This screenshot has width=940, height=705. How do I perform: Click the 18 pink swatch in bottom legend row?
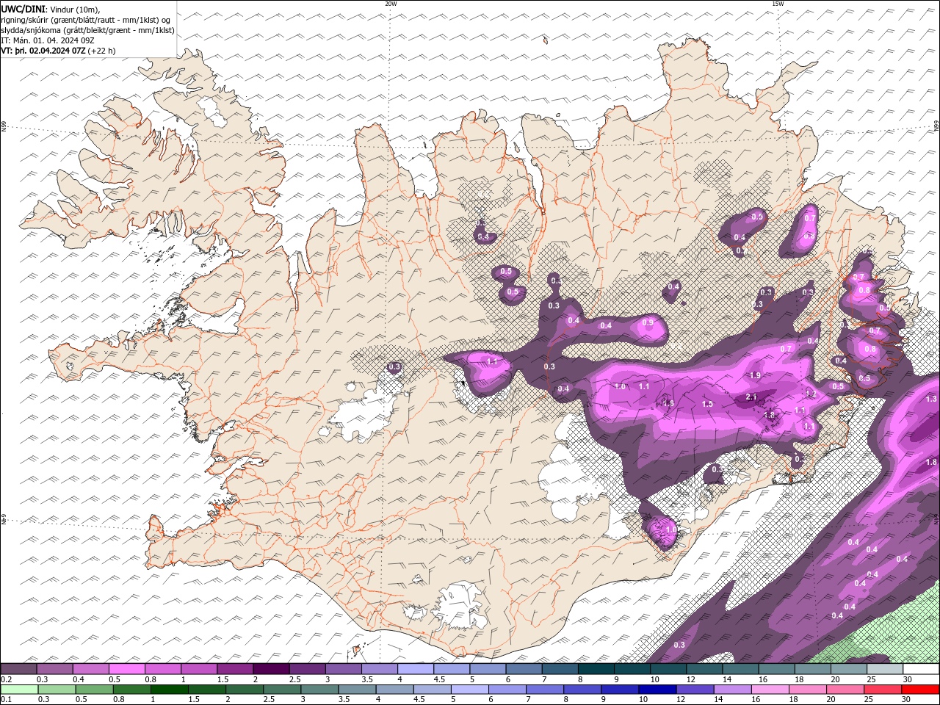(807, 690)
